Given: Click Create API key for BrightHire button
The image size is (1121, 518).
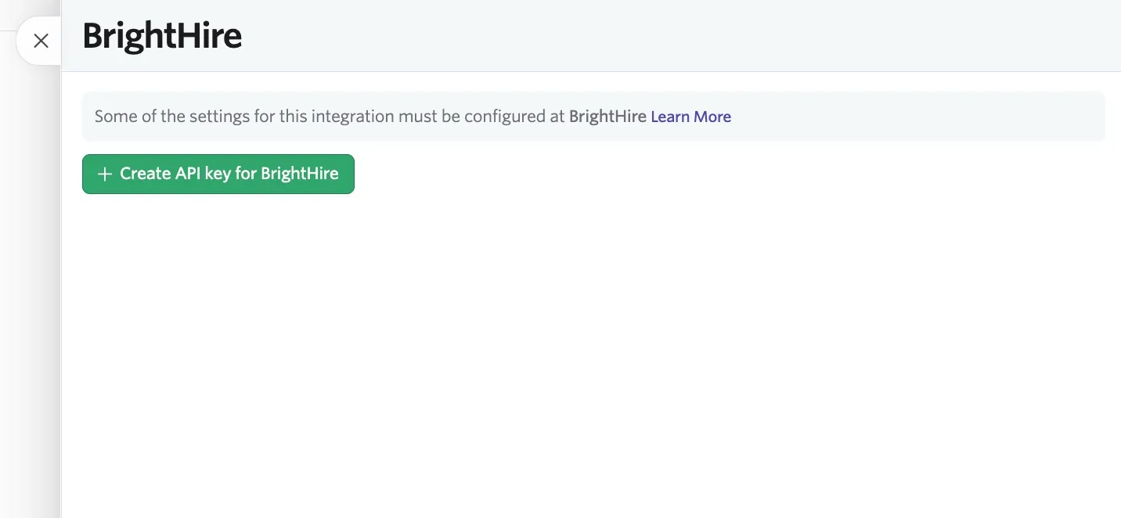Looking at the screenshot, I should (x=218, y=174).
